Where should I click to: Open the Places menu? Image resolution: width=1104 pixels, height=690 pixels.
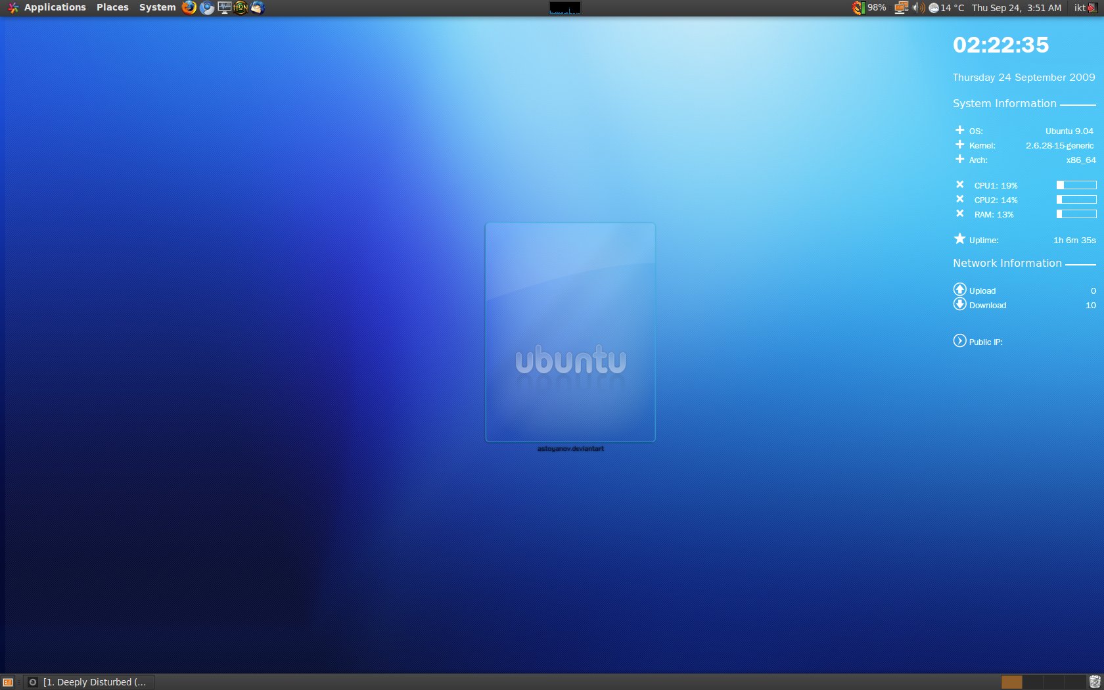coord(112,8)
